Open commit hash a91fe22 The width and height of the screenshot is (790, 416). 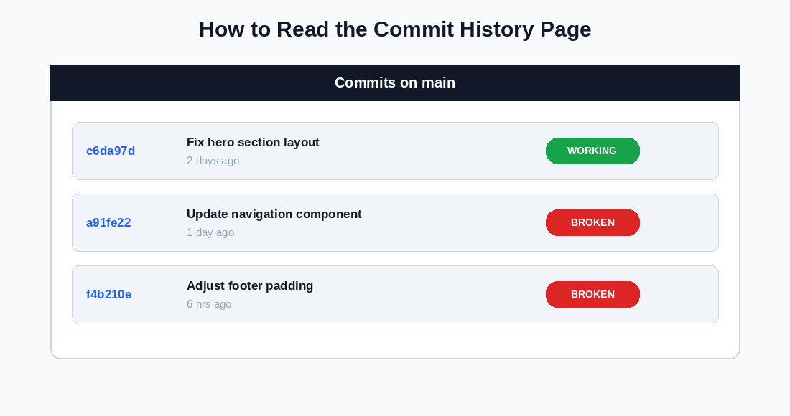(108, 222)
